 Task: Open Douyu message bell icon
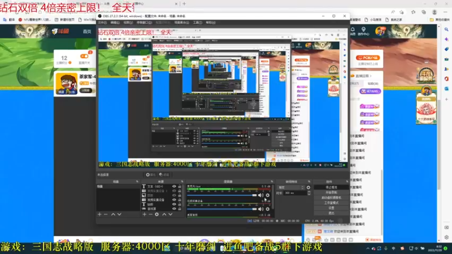pyautogui.click(x=353, y=30)
